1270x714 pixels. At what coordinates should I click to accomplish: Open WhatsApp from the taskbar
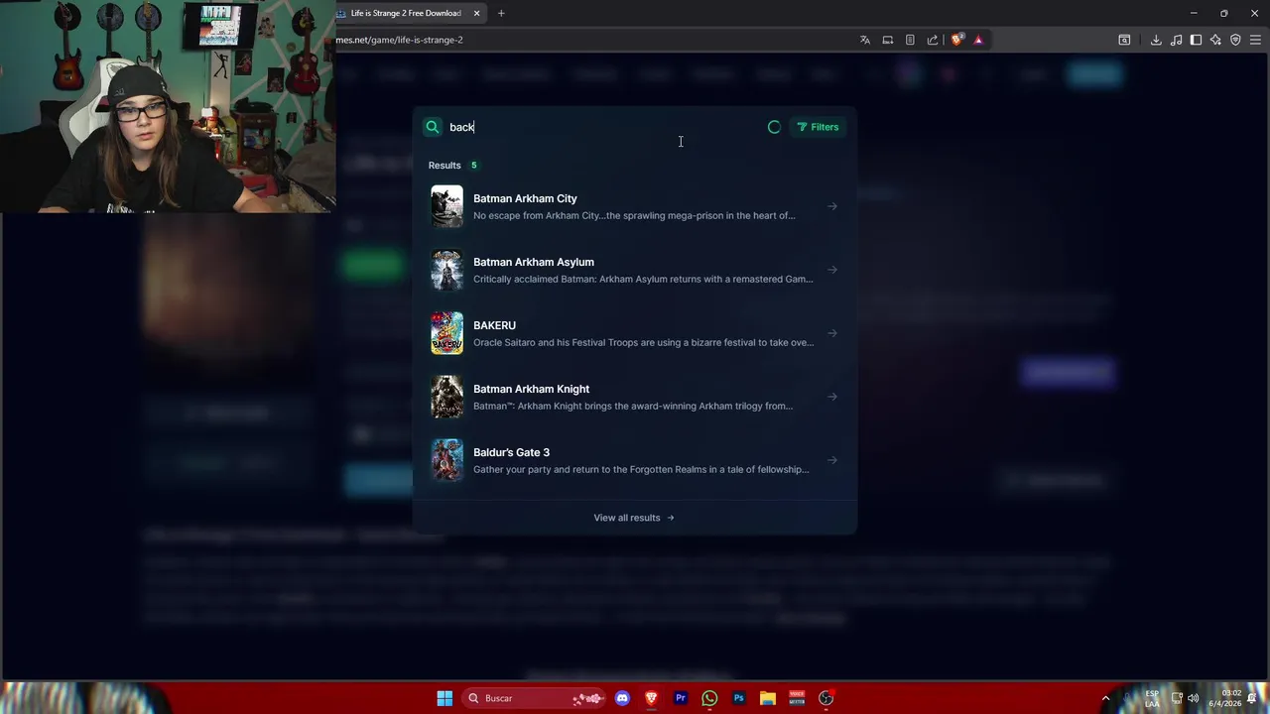709,698
